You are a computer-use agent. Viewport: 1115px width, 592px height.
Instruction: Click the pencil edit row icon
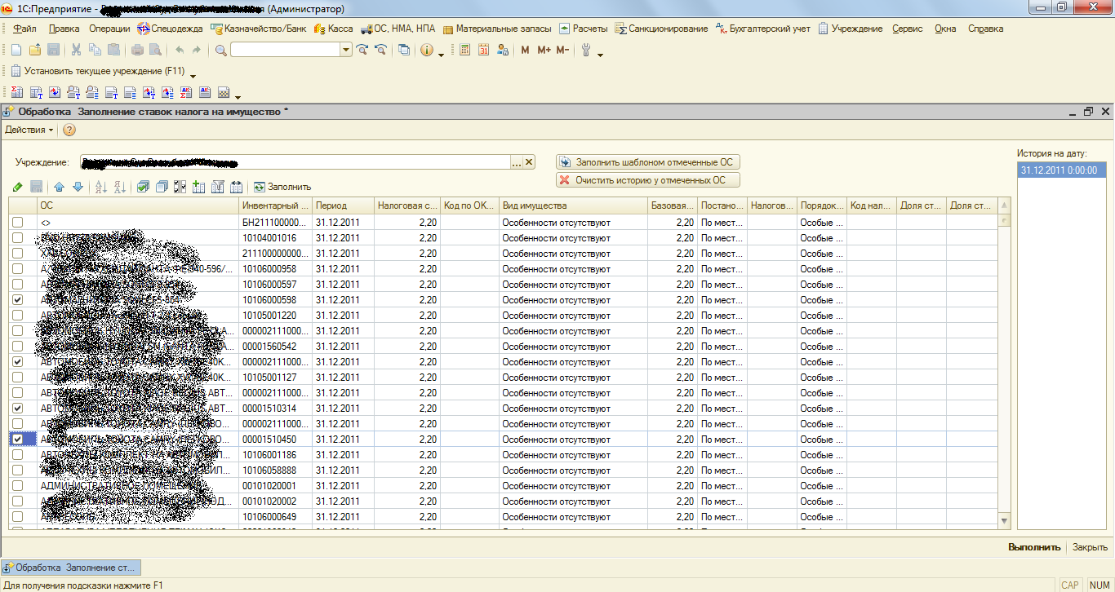point(18,187)
